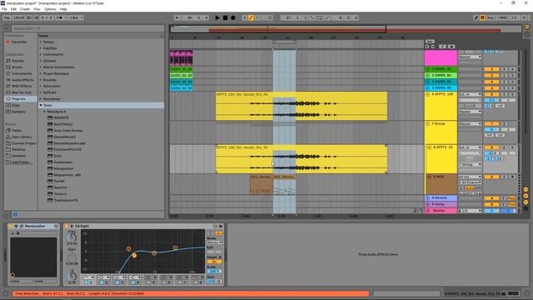Viewport: 533px width, 300px height.
Task: Open EQ Eight Mode Stereo dropdown
Action: pos(215,242)
